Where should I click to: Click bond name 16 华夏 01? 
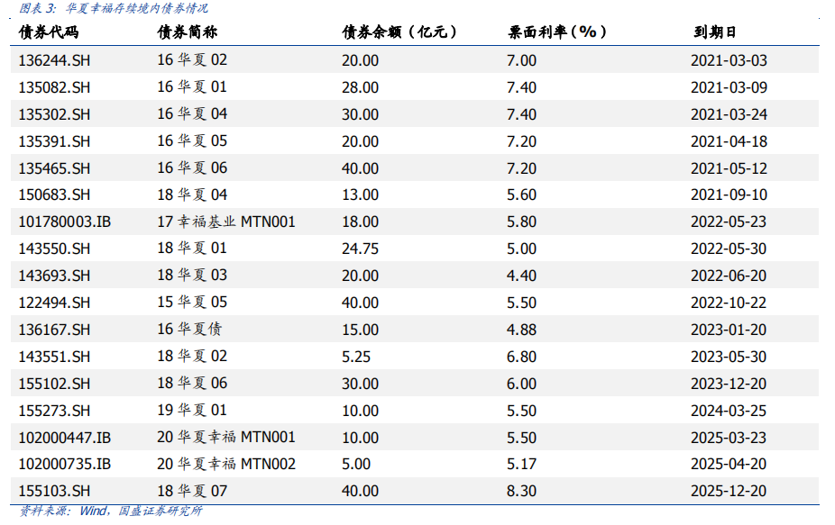point(192,86)
